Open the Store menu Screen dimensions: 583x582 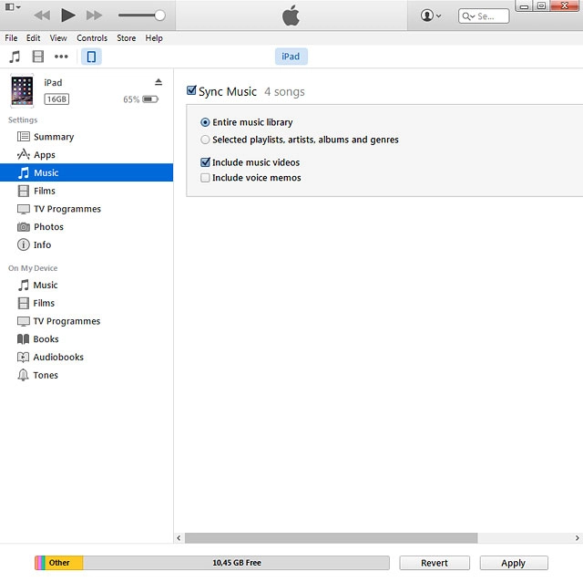(x=126, y=38)
